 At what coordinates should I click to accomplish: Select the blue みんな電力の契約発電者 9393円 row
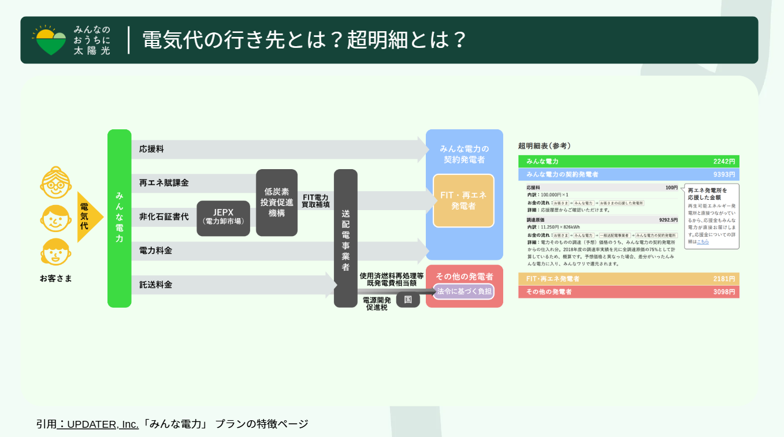pos(629,174)
